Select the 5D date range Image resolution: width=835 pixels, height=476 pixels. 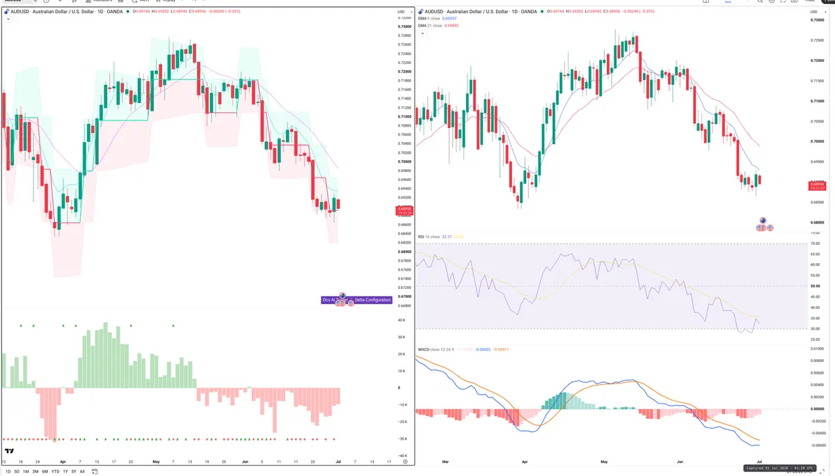tap(17, 472)
